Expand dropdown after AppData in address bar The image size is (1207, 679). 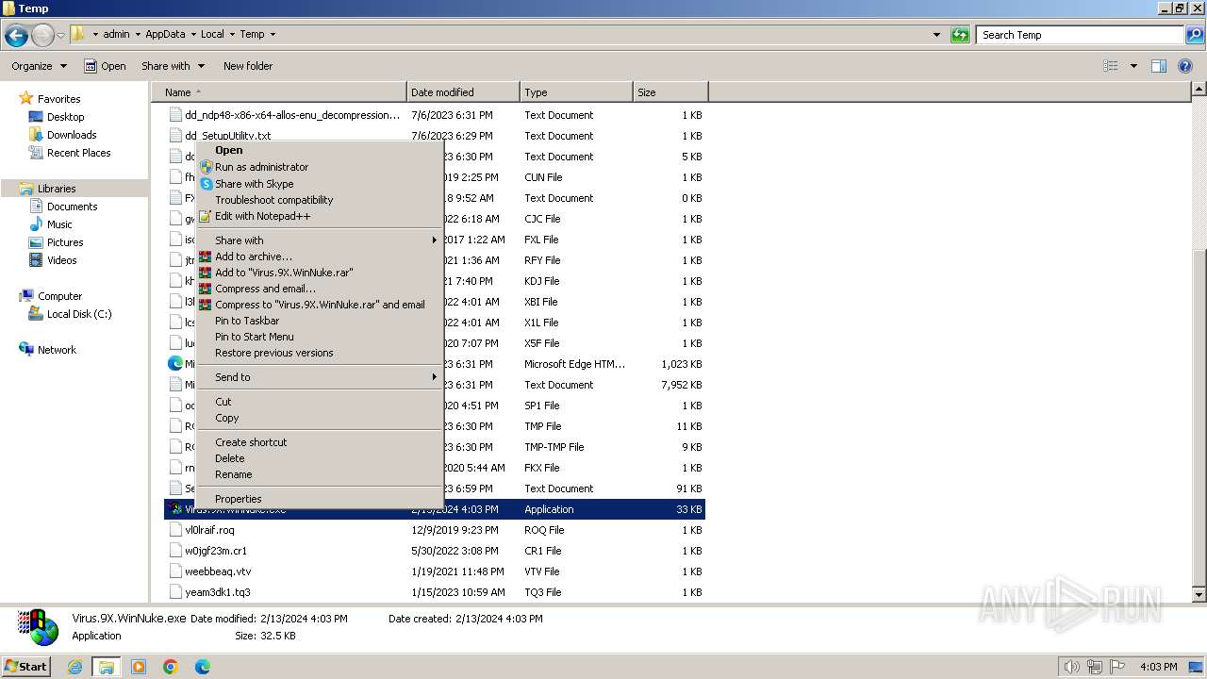click(192, 34)
